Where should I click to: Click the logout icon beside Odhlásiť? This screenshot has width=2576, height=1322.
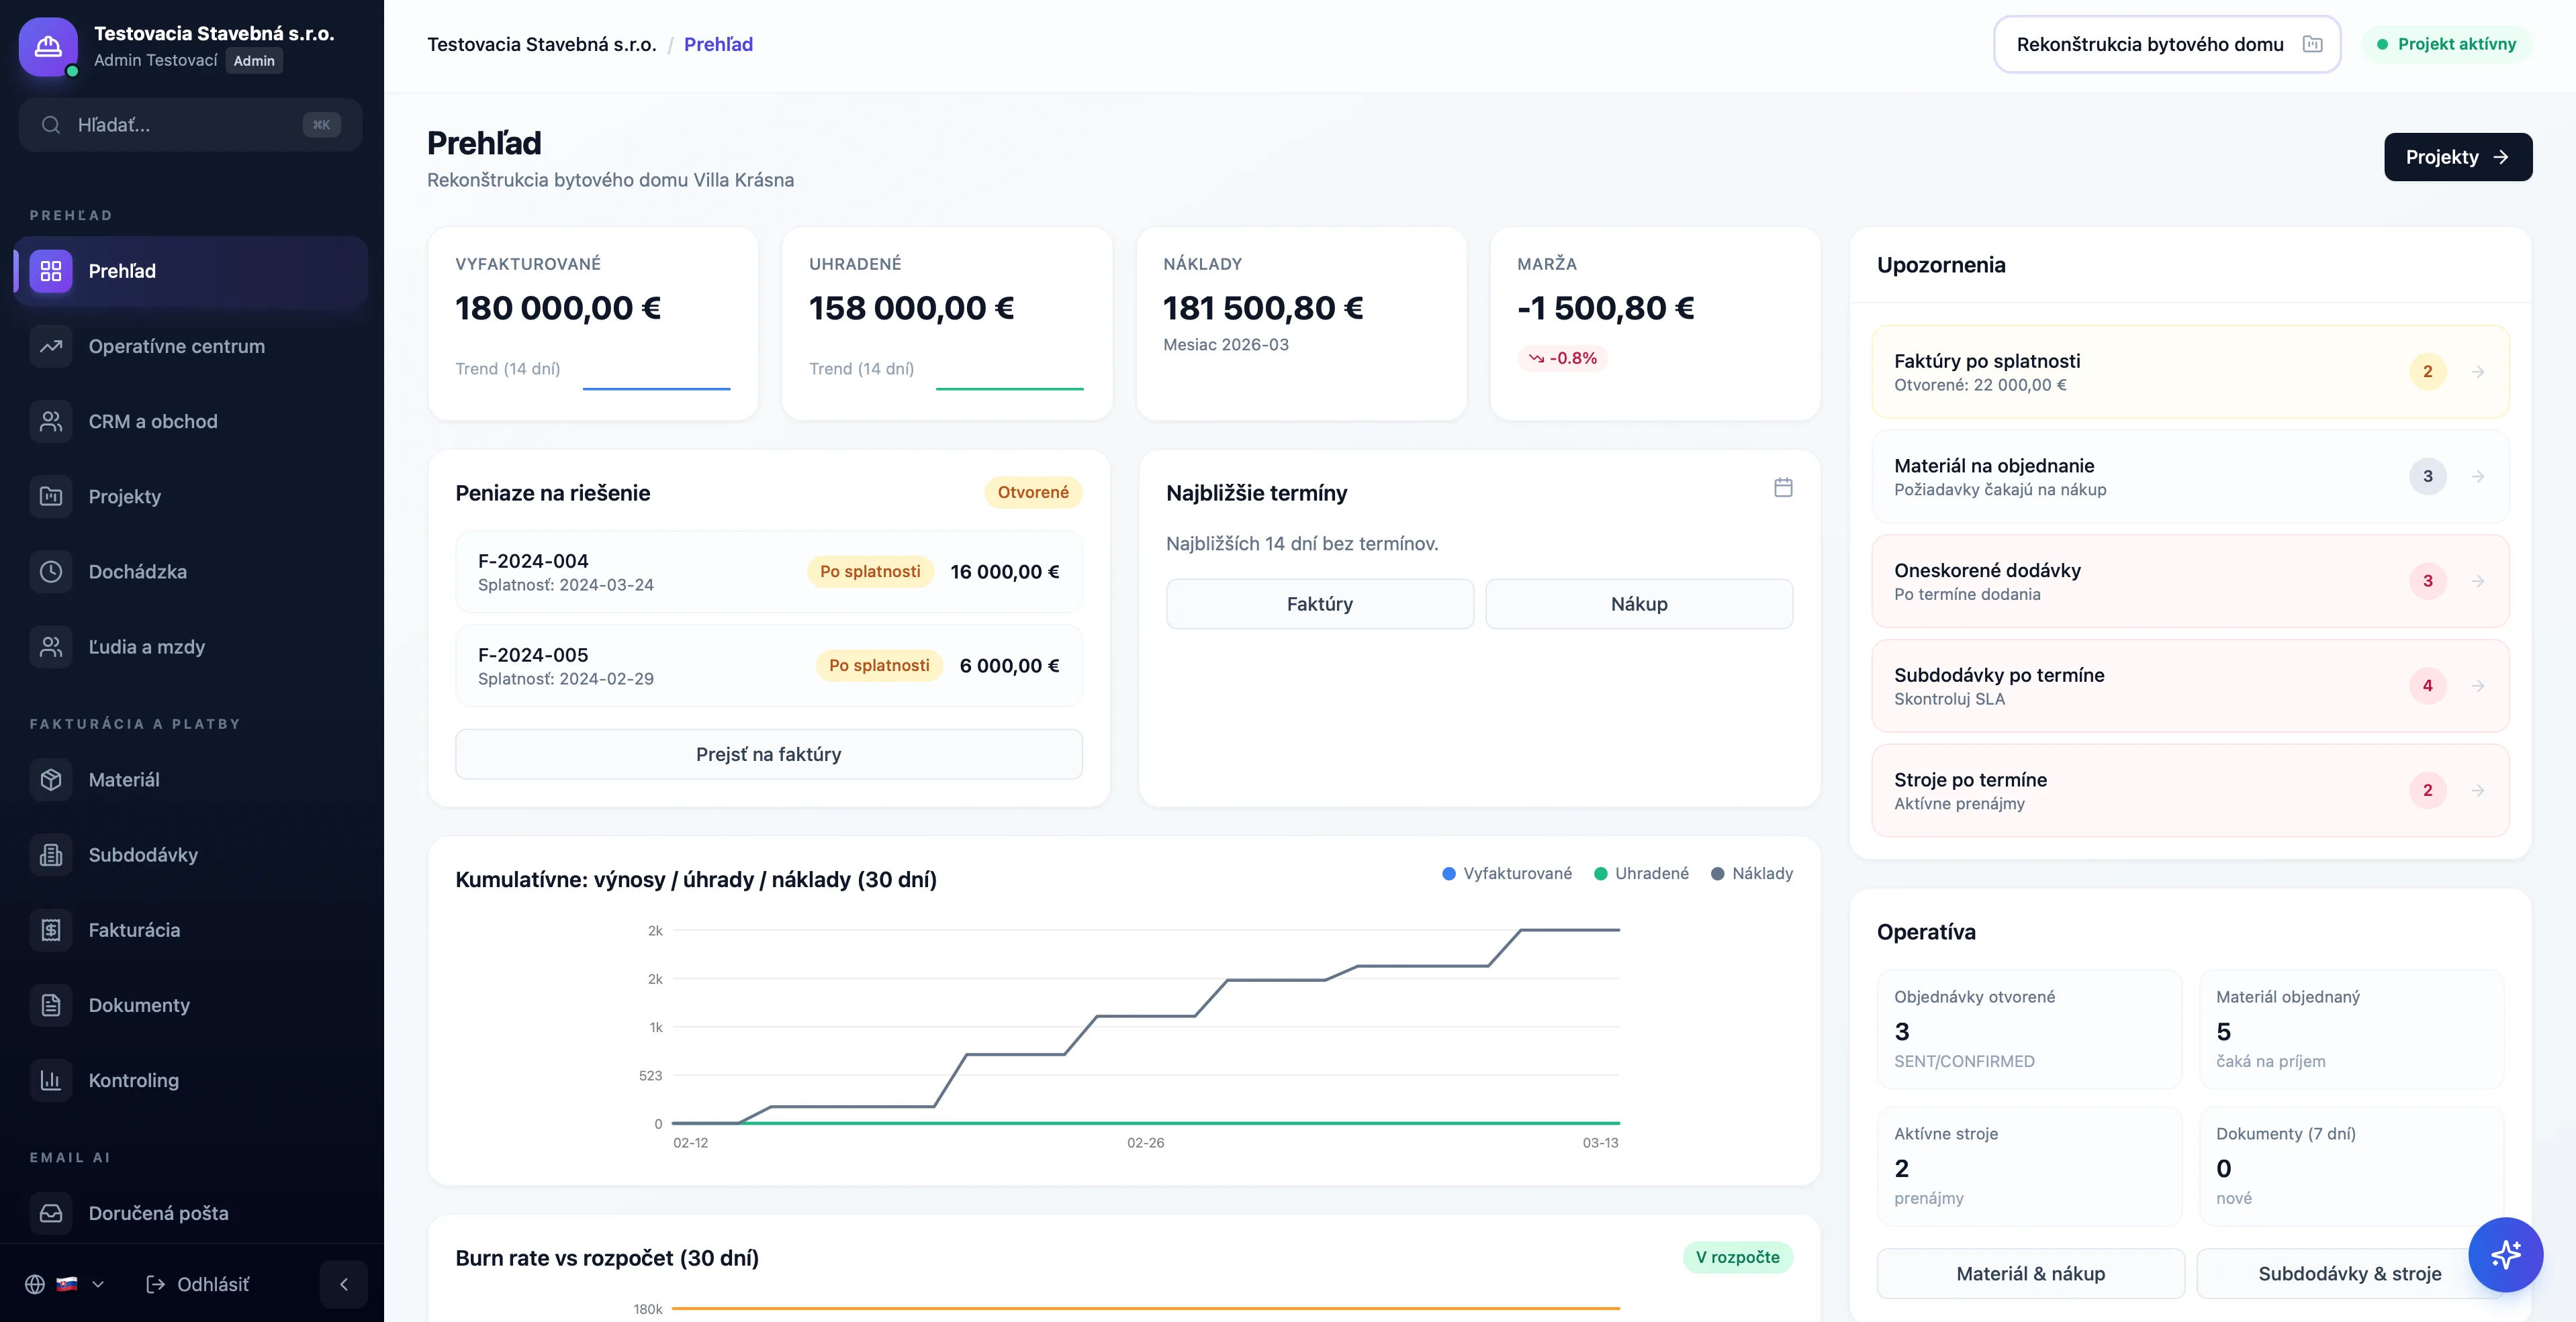[156, 1284]
